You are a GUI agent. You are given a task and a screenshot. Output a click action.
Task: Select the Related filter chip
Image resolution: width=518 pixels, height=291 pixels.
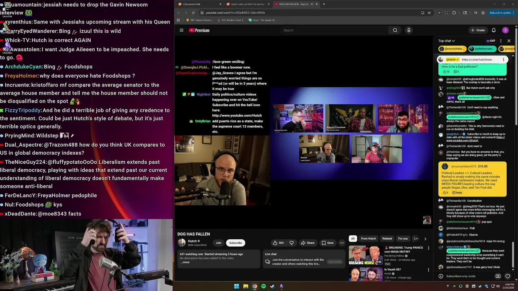387,238
